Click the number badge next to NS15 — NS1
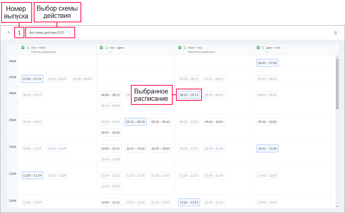 (x=185, y=48)
